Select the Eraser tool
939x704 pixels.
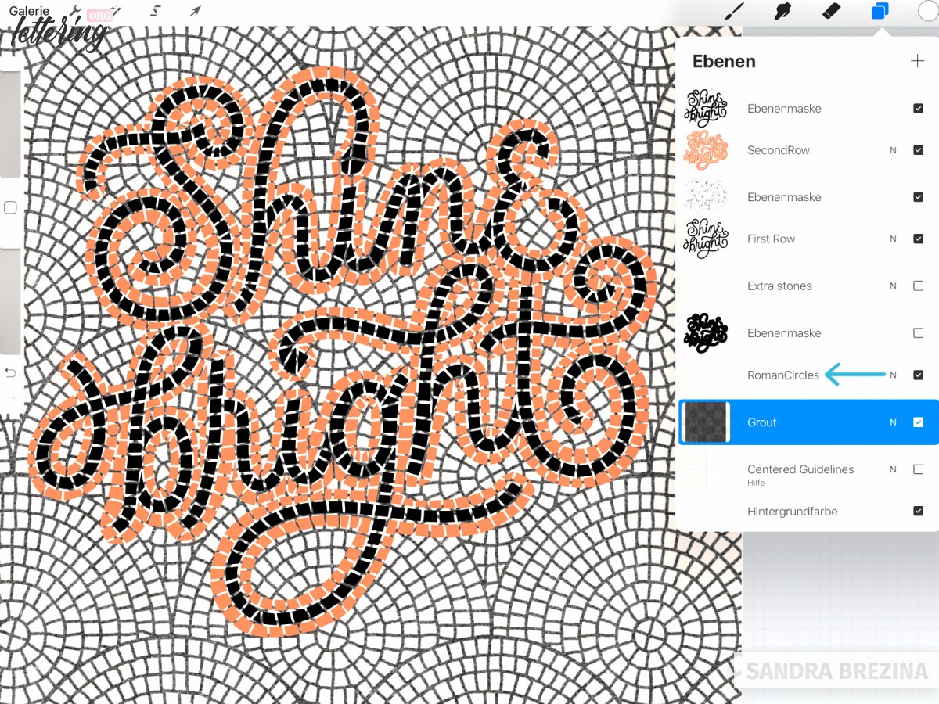click(831, 11)
